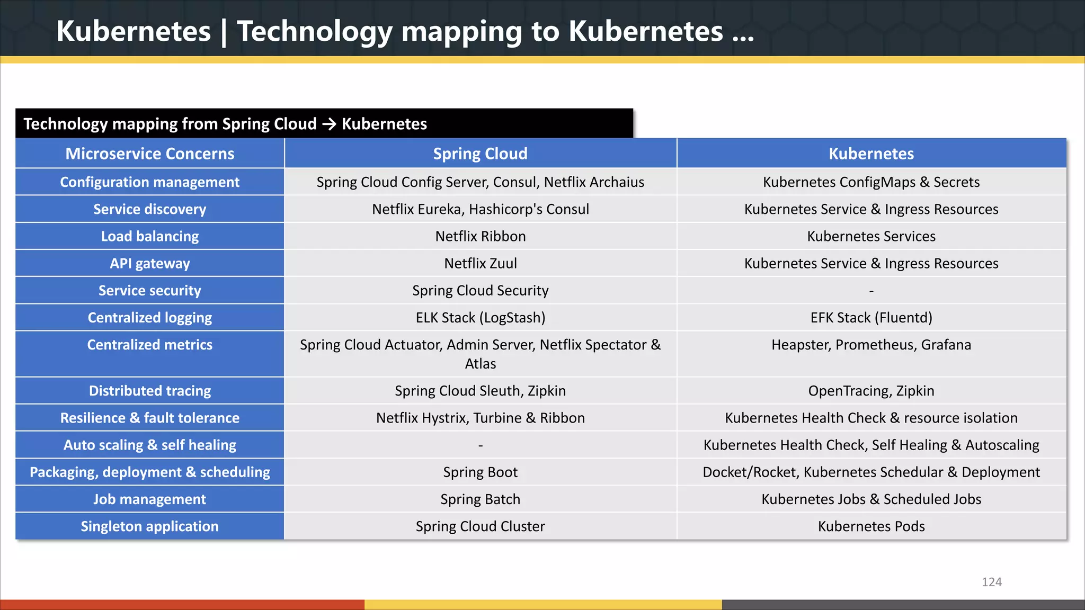Viewport: 1085px width, 610px height.
Task: Click the Load balancing row label
Action: click(x=150, y=236)
